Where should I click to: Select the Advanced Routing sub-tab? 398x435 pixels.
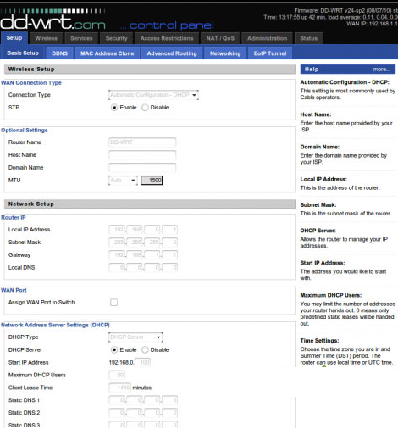pos(172,53)
